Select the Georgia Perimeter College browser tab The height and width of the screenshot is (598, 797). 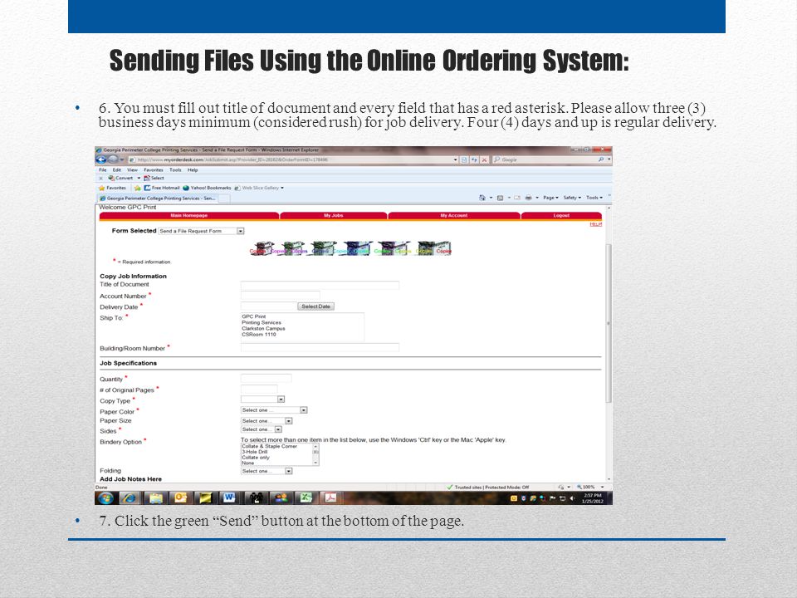(x=158, y=199)
